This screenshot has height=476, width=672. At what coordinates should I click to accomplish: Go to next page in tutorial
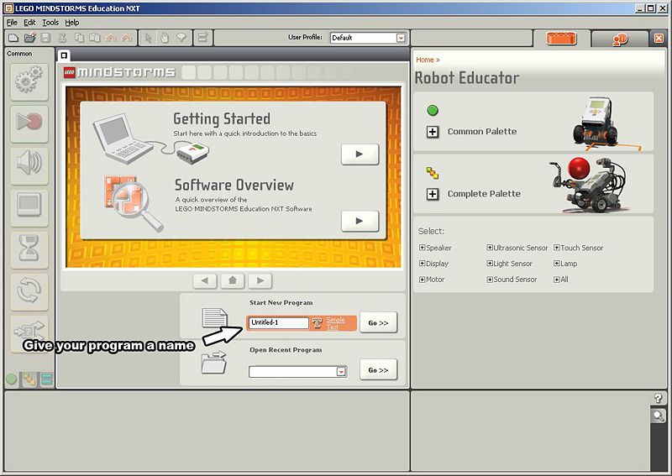coord(260,280)
